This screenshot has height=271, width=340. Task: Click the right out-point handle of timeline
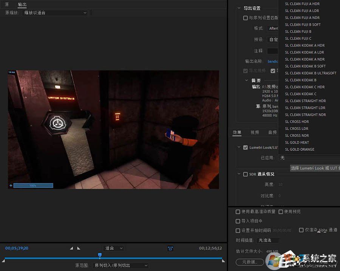click(223, 260)
